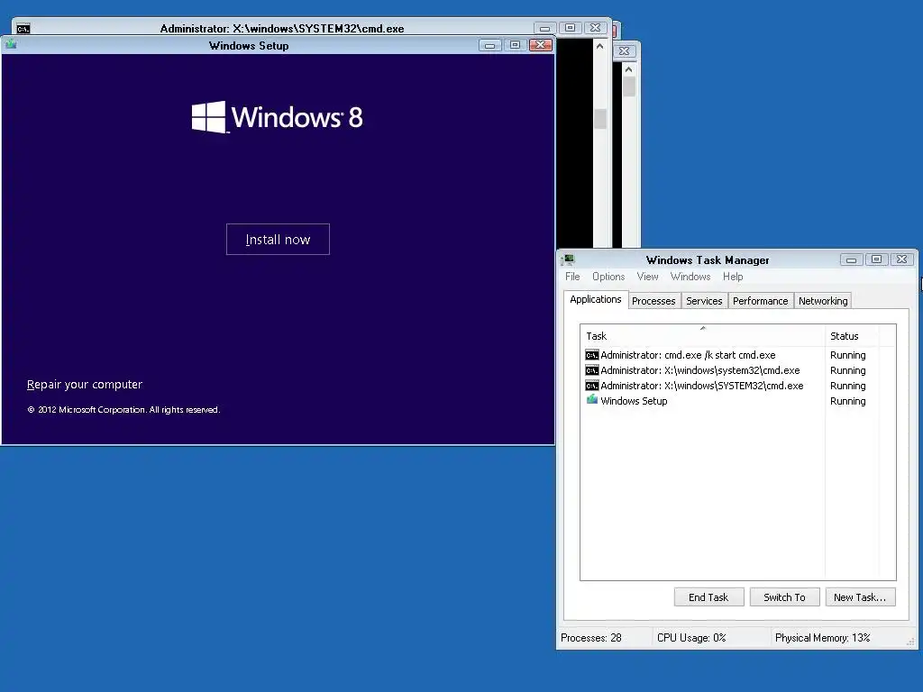Switch to the Performance tab

[x=760, y=301]
